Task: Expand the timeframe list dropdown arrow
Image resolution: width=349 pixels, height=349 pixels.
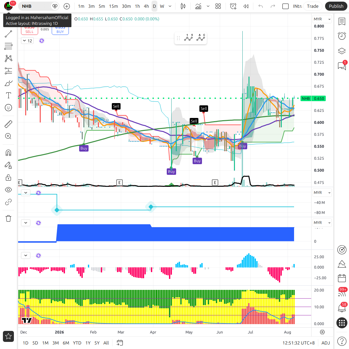Action: click(170, 6)
